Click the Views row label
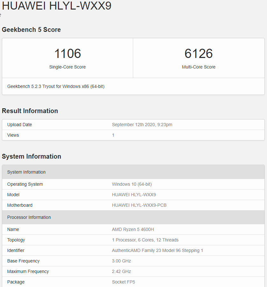Viewport: 267px width, 287px height. pos(13,135)
